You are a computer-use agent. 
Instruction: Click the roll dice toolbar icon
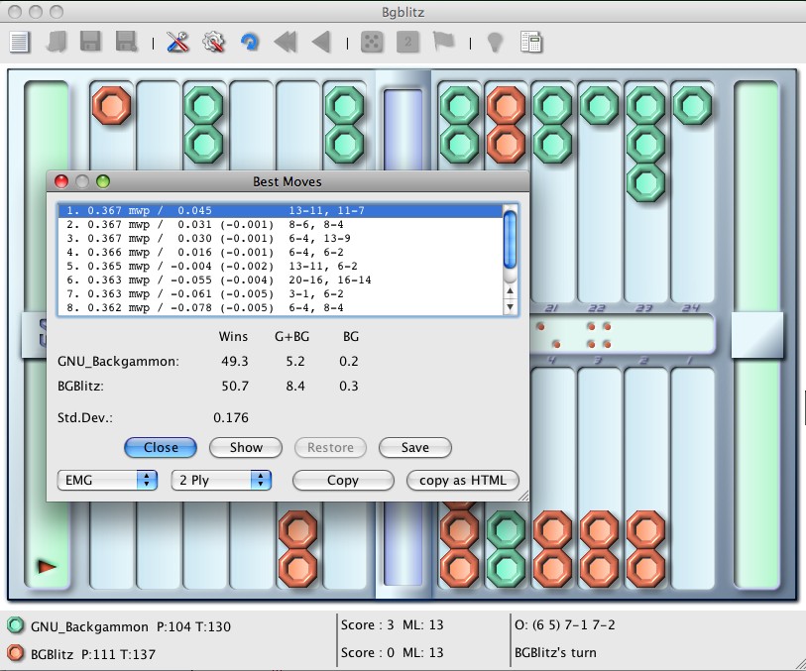pyautogui.click(x=372, y=42)
